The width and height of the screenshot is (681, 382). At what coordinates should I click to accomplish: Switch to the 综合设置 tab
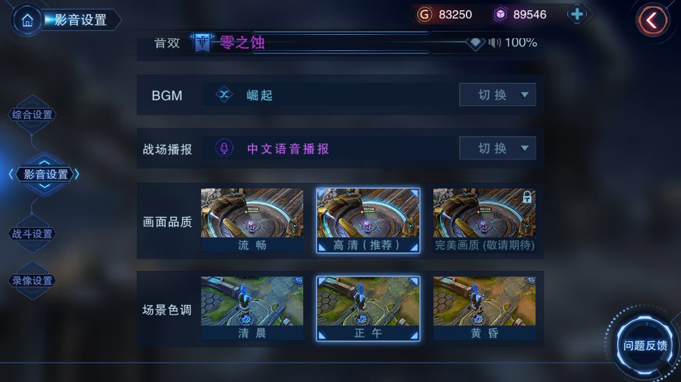(32, 115)
